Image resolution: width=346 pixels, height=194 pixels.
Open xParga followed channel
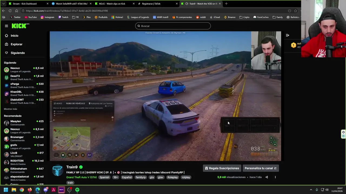[24, 85]
